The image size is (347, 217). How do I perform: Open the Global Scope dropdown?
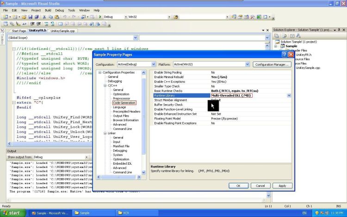pyautogui.click(x=136, y=38)
